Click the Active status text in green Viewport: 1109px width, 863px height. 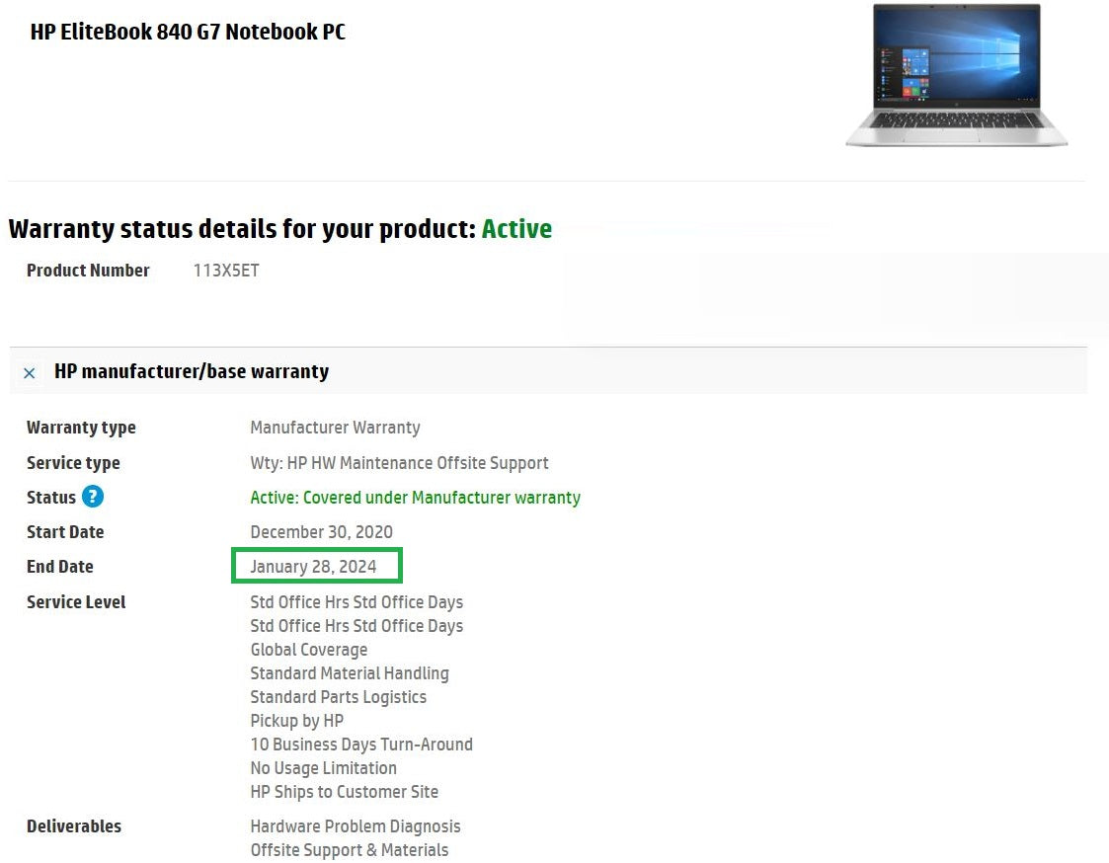click(x=516, y=228)
